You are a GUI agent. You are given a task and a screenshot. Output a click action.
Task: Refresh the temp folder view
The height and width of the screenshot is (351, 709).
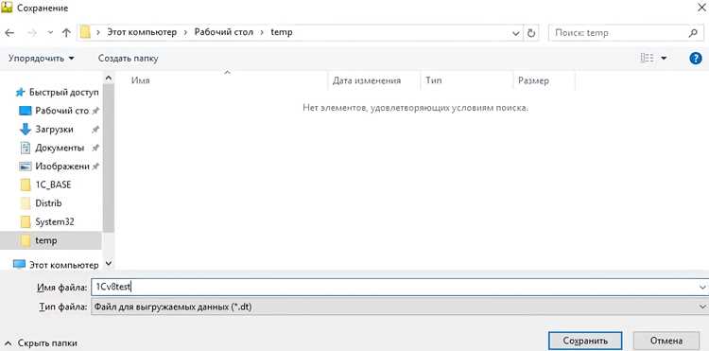click(531, 33)
